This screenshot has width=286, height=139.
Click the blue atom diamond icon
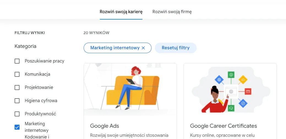click(219, 80)
